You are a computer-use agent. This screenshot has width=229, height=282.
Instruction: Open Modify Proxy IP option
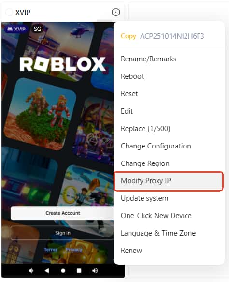click(169, 181)
